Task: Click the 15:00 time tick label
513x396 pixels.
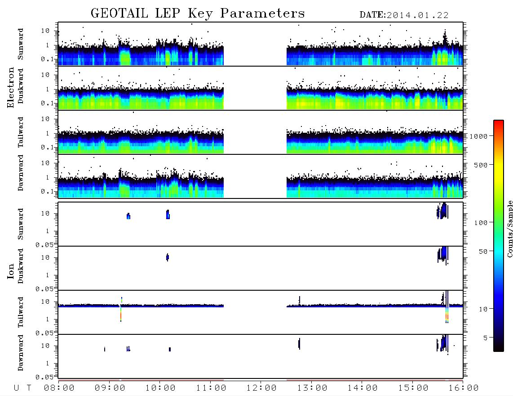Action: 413,388
